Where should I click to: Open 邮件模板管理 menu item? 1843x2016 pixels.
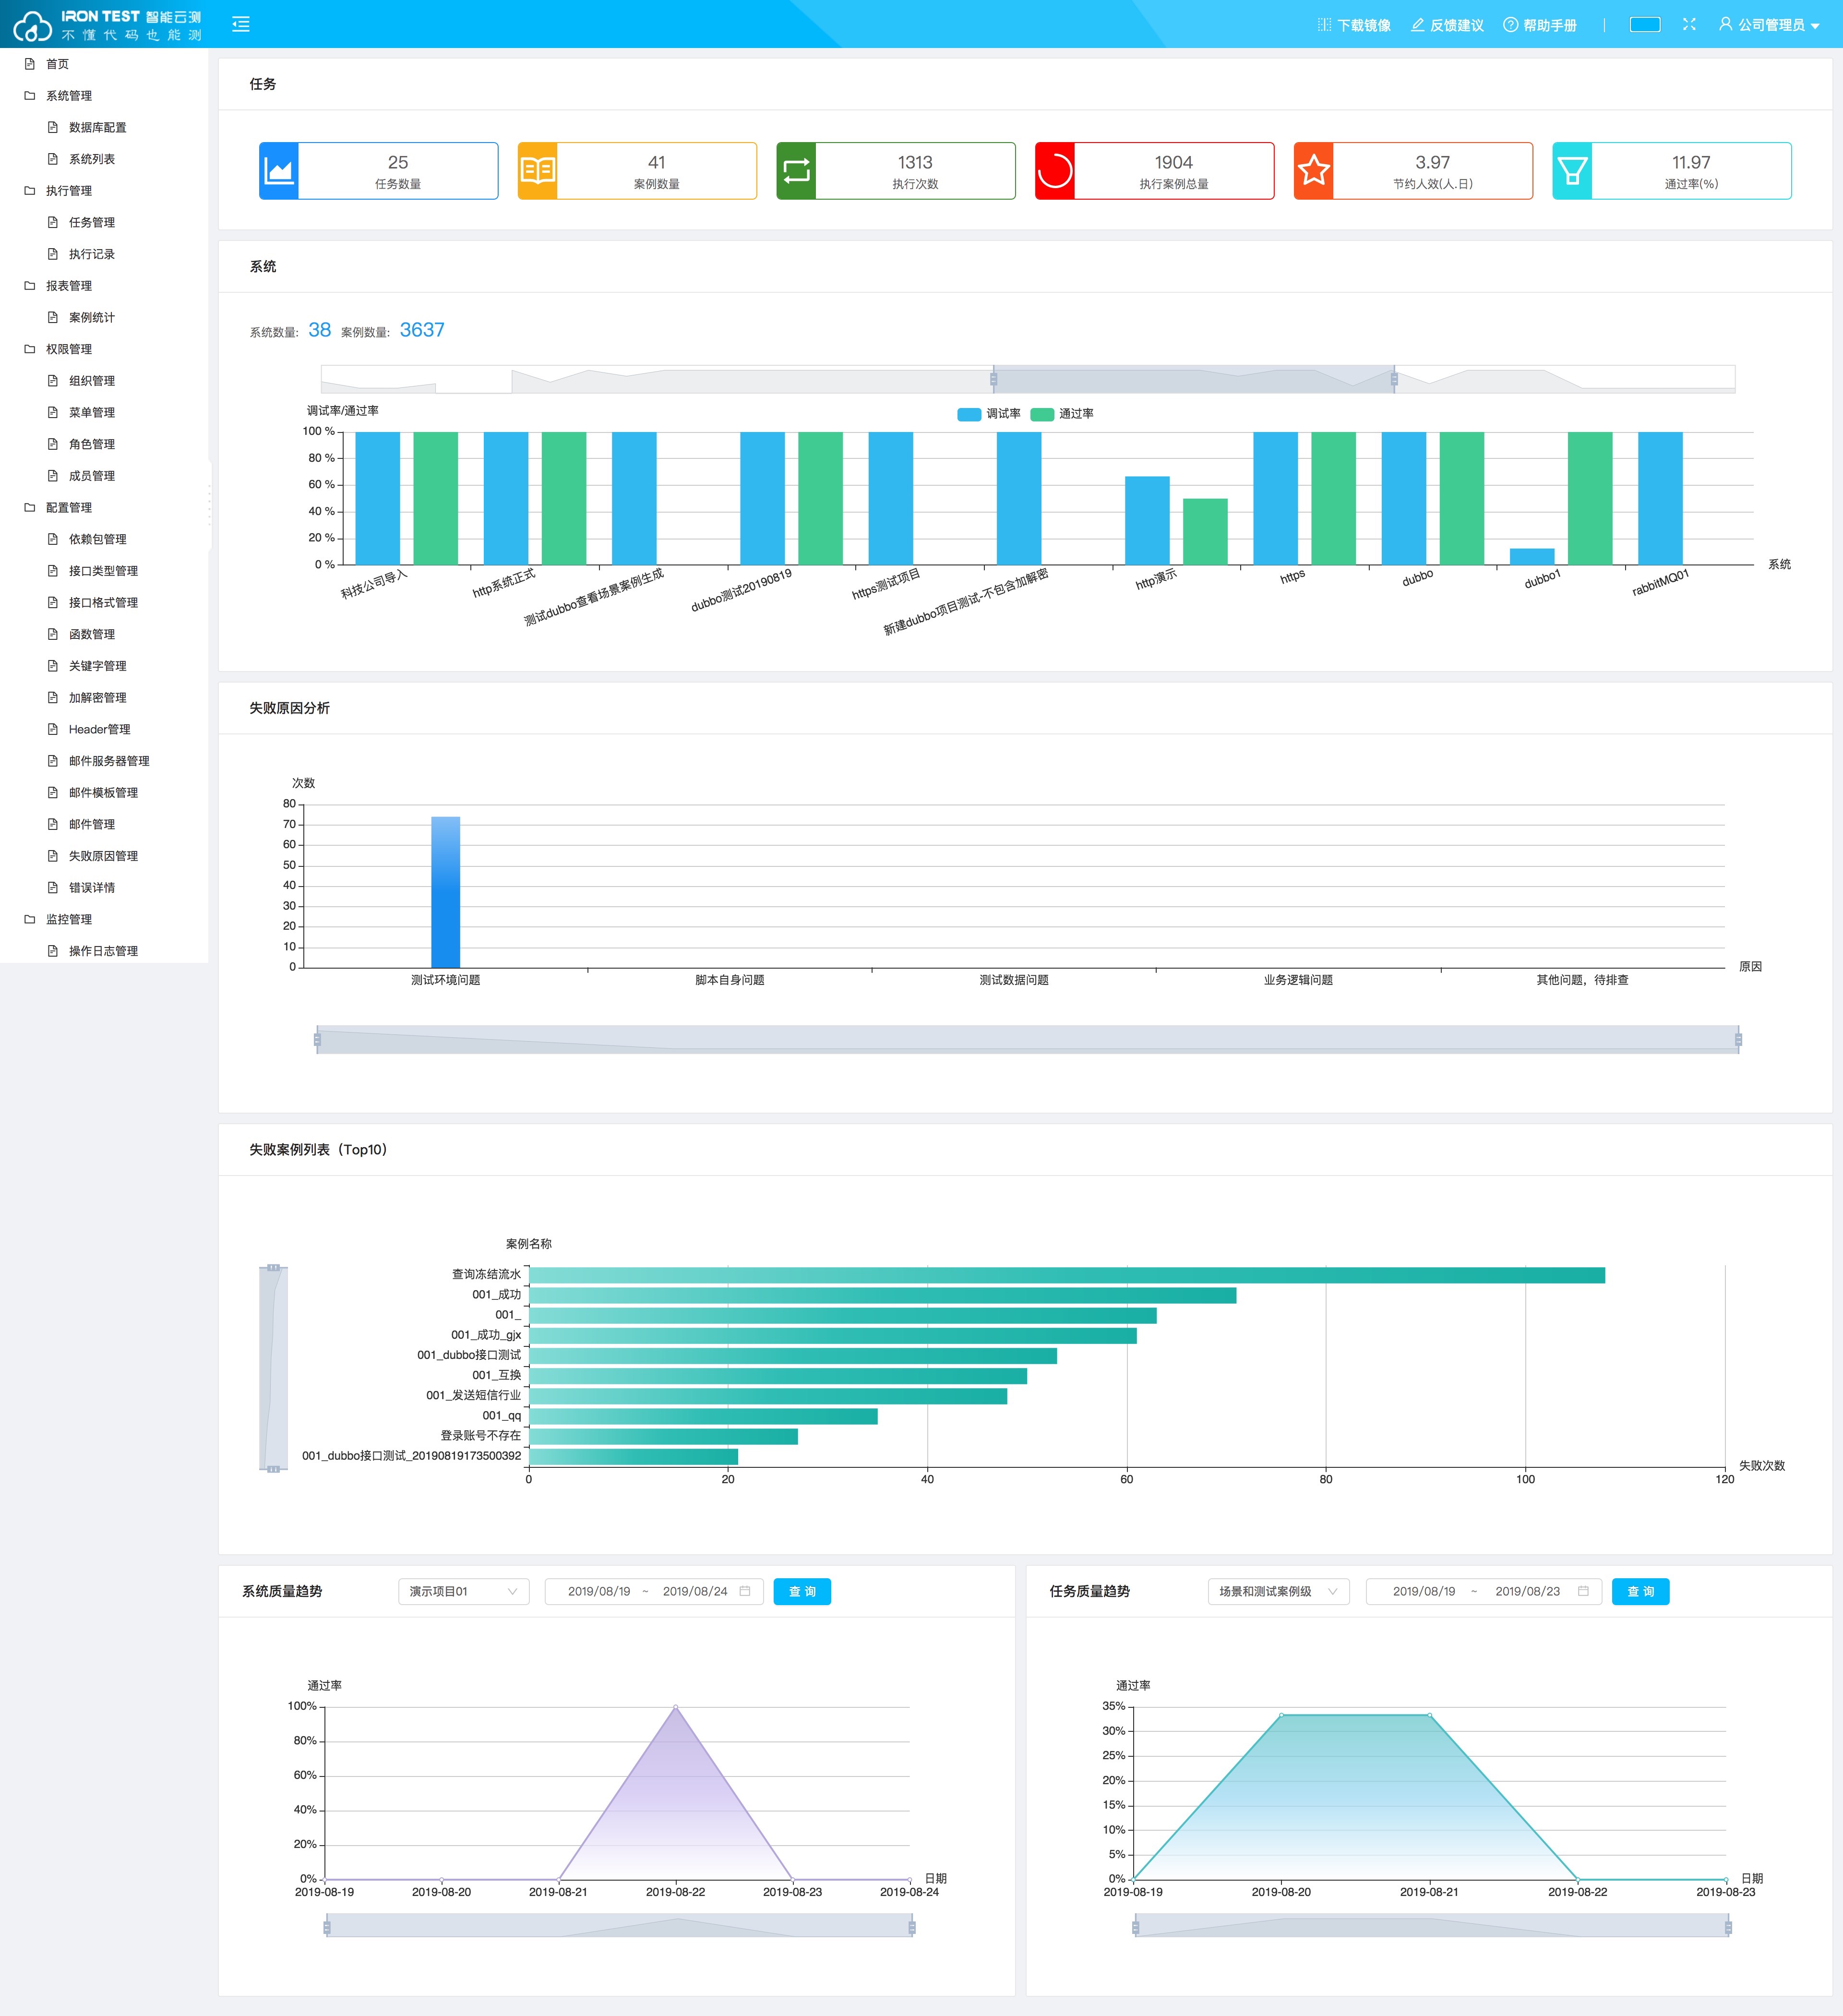104,793
